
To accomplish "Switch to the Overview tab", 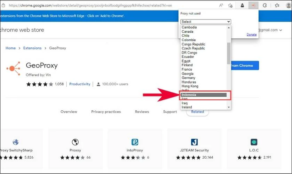I will pos(69,112).
